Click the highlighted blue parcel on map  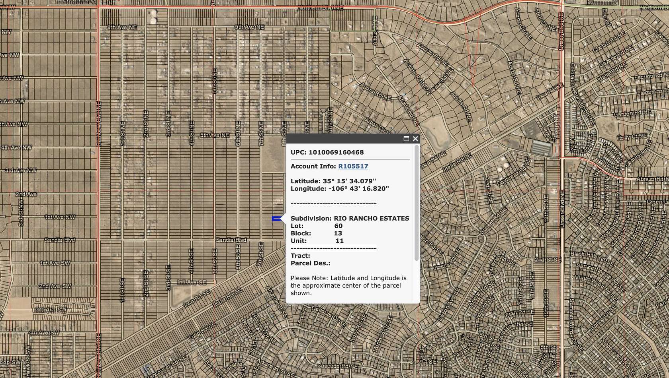tap(277, 219)
